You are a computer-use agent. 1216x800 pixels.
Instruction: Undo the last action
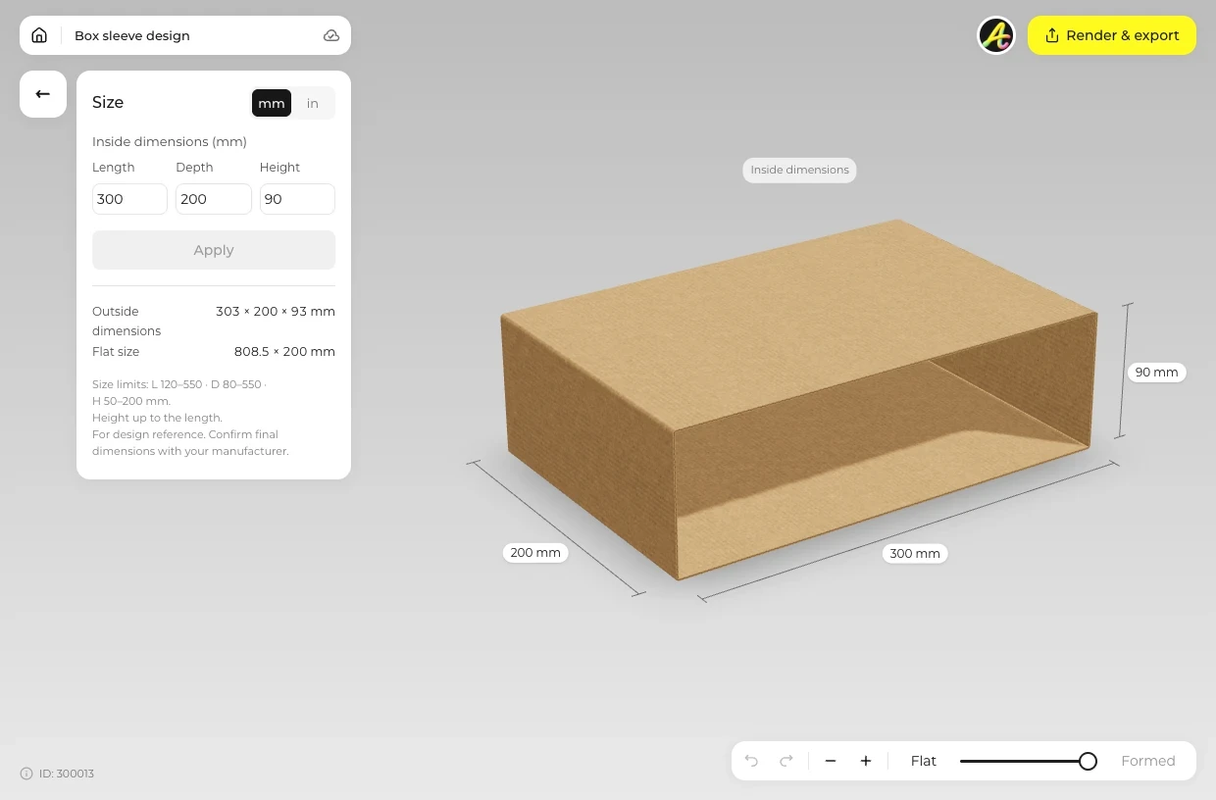click(x=751, y=761)
